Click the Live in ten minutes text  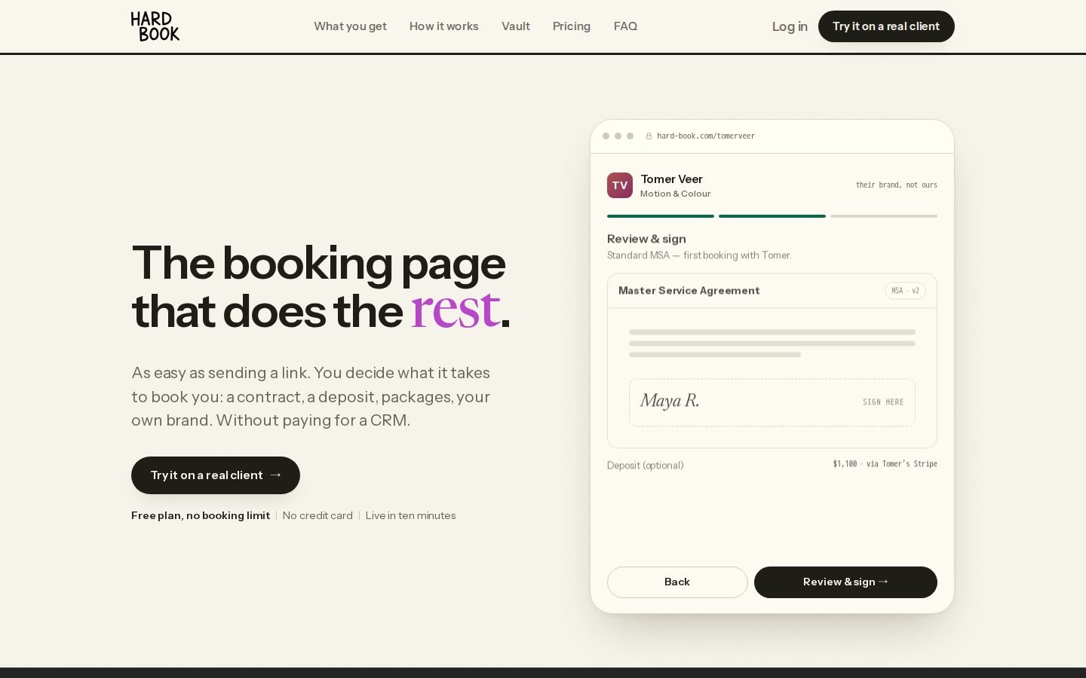click(411, 516)
